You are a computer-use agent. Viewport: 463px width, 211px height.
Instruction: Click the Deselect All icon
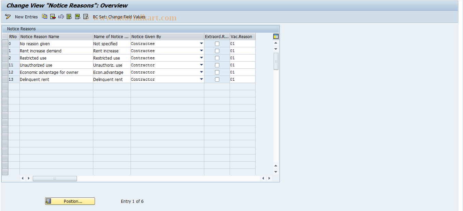pos(86,16)
